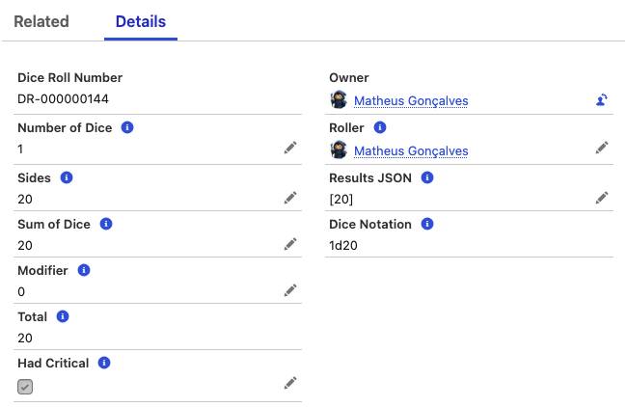Click the Owner avatar thumbnail
Image resolution: width=627 pixels, height=407 pixels.
tap(339, 99)
